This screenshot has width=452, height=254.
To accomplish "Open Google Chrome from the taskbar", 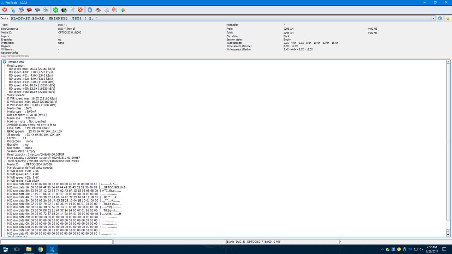I will (41, 249).
